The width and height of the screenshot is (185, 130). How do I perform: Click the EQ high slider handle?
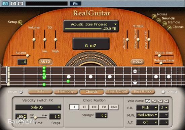pyautogui.click(x=55, y=40)
